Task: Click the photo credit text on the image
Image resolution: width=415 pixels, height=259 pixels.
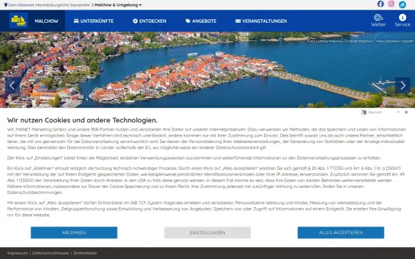Action: [x=360, y=41]
